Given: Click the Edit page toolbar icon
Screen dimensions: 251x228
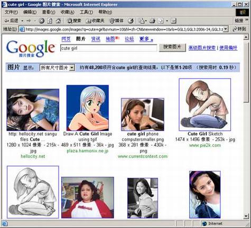Looking at the screenshot, I should tap(161, 21).
